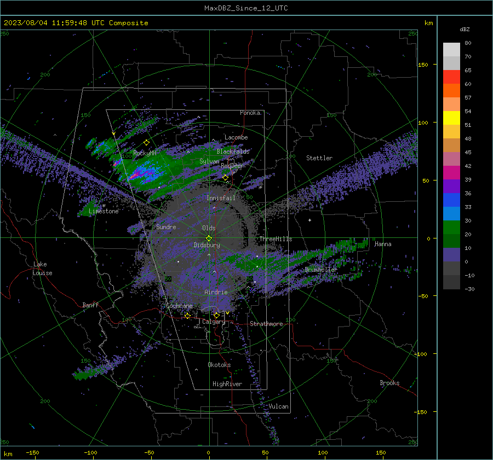
Task: Click the white caret marker near Okotoks
Action: coord(196,370)
